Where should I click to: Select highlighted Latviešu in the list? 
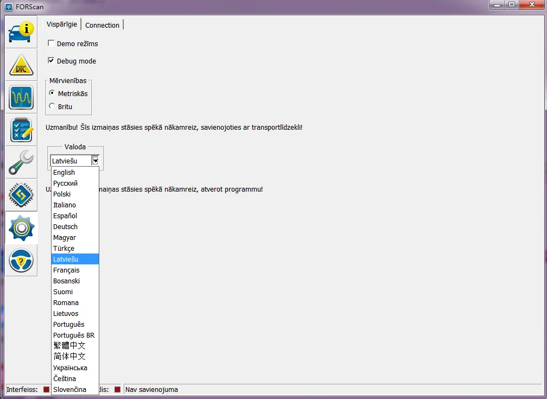click(x=75, y=259)
